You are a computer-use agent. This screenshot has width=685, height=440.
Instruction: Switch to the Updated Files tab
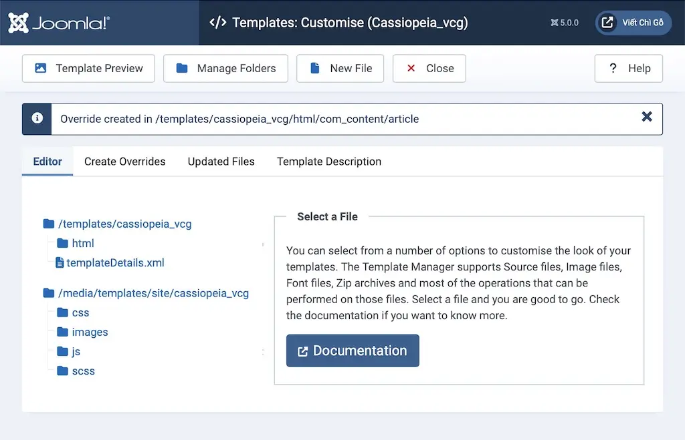(221, 162)
